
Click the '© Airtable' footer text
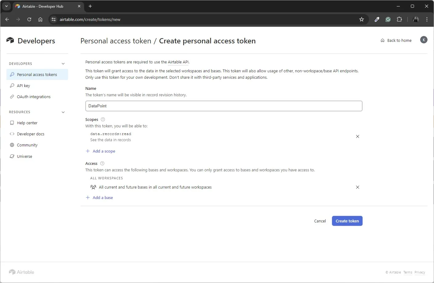pos(393,272)
